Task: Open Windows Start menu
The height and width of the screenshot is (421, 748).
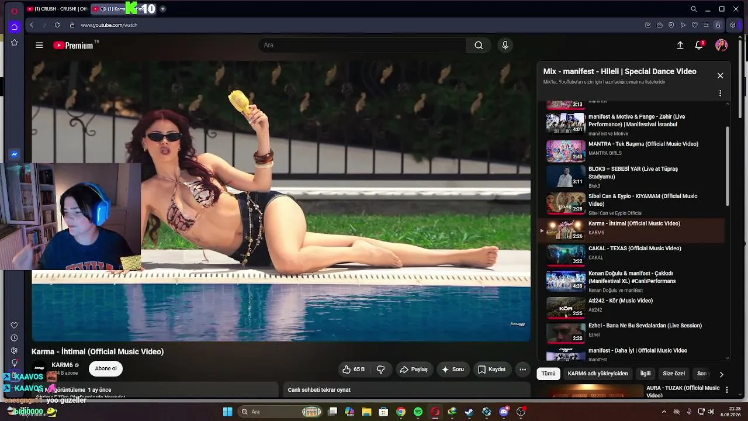Action: [x=227, y=412]
